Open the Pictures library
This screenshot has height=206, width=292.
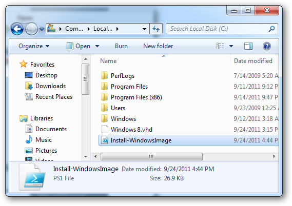[46, 151]
